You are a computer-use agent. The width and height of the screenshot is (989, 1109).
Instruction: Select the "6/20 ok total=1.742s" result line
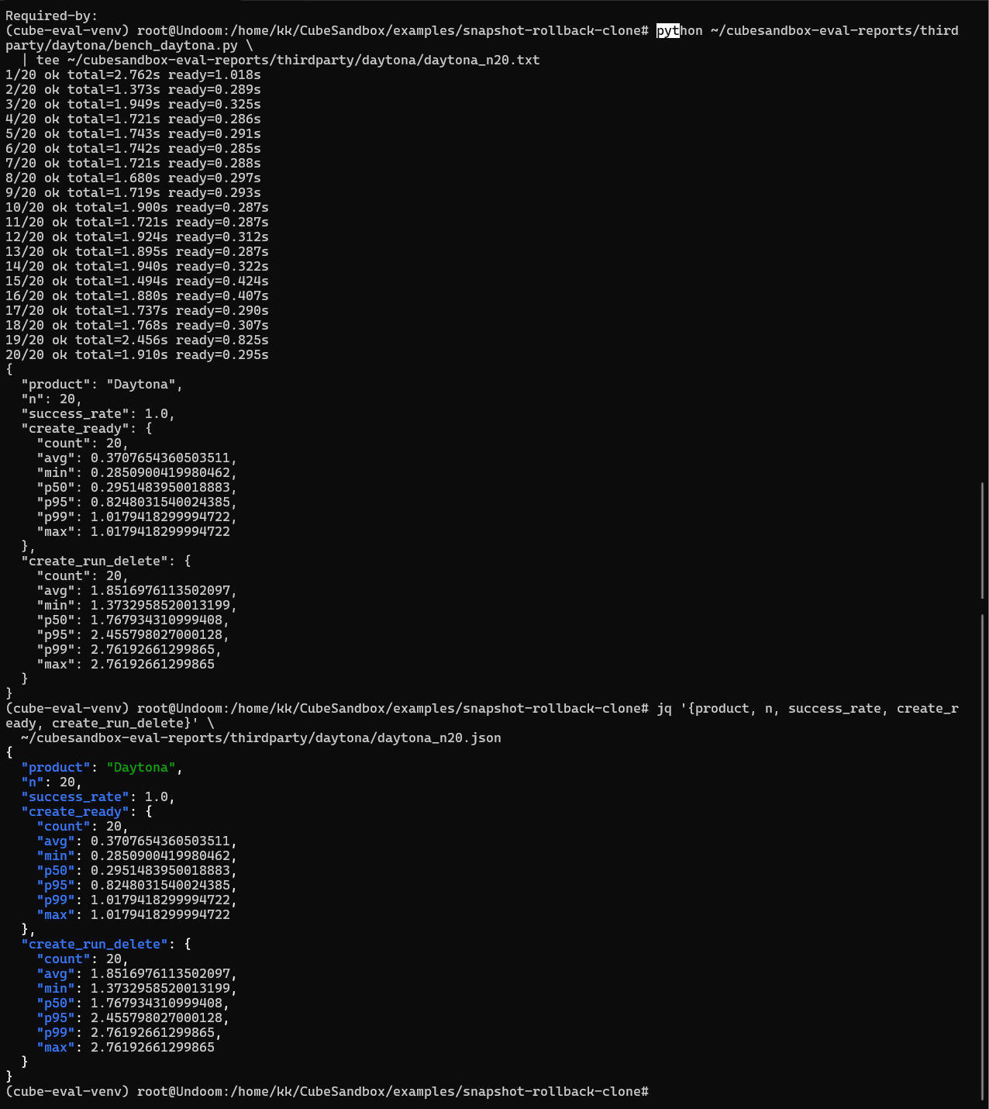tap(133, 148)
